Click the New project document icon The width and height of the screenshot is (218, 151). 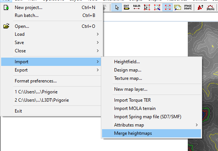click(x=6, y=7)
